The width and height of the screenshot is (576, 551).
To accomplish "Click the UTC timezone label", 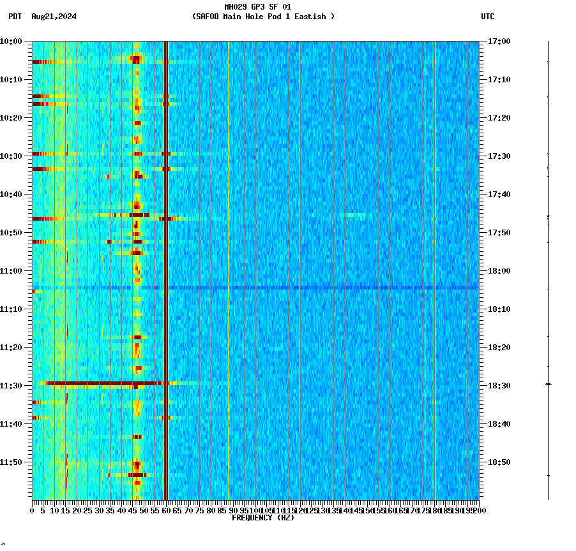I will (489, 17).
